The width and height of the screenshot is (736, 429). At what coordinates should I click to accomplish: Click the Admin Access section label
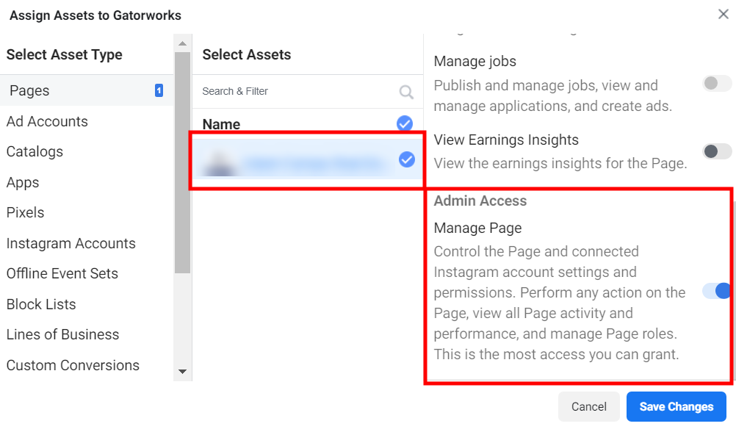(480, 201)
